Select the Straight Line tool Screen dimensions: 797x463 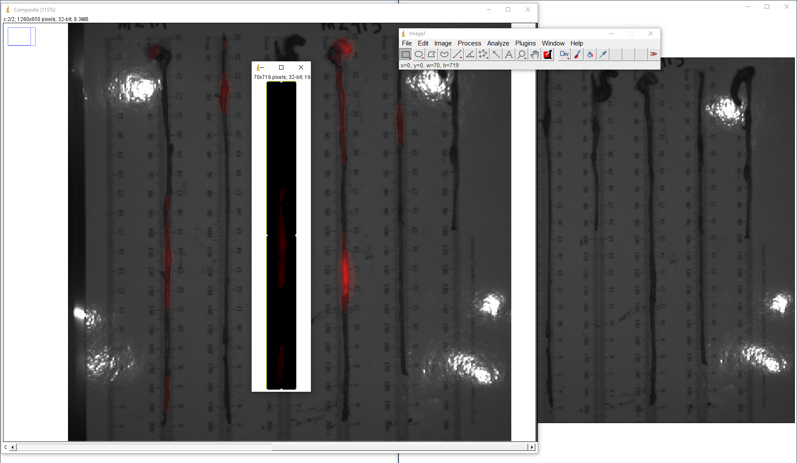(457, 54)
